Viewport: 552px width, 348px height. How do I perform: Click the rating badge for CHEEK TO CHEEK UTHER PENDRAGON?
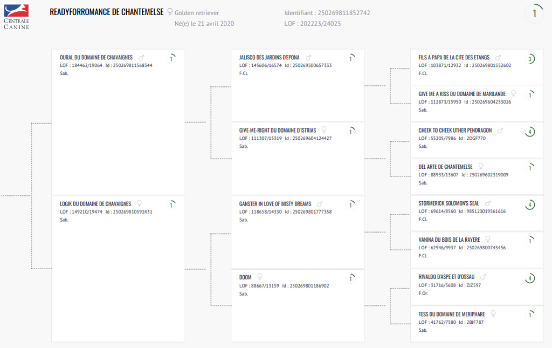point(530,132)
